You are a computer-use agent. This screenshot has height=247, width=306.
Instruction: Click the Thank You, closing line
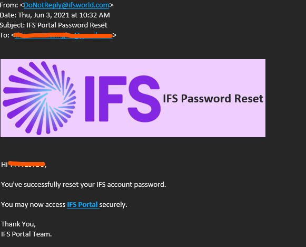click(18, 224)
